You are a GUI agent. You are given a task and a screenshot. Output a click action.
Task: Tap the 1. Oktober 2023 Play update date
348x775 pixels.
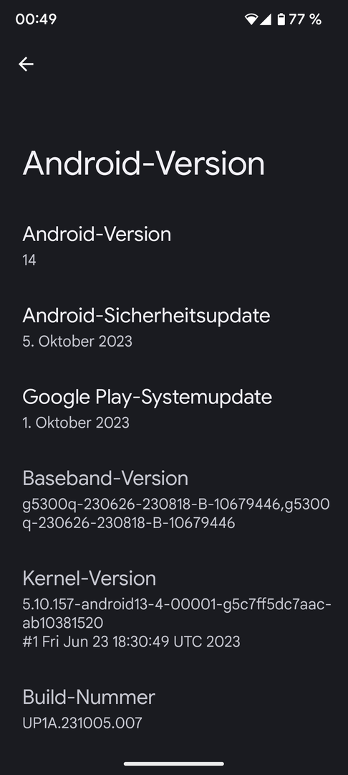point(76,423)
